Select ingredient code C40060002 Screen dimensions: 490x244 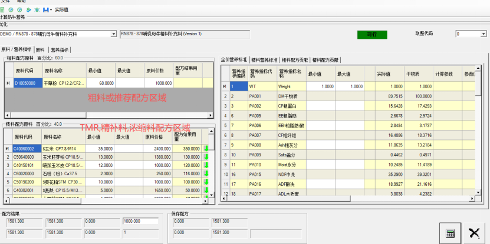click(27, 149)
